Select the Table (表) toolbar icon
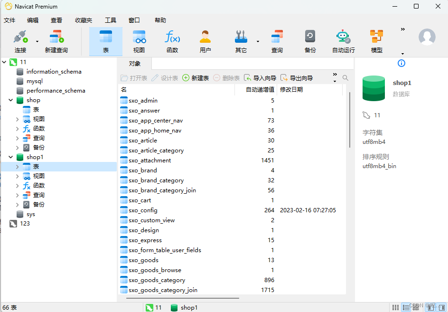This screenshot has height=312, width=448. coord(106,41)
